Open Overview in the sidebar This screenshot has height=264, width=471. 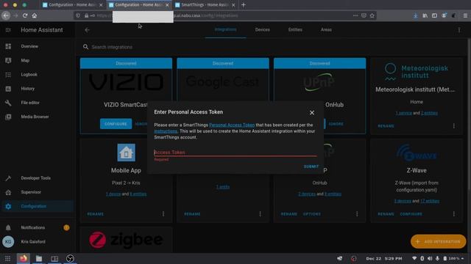[x=37, y=46]
